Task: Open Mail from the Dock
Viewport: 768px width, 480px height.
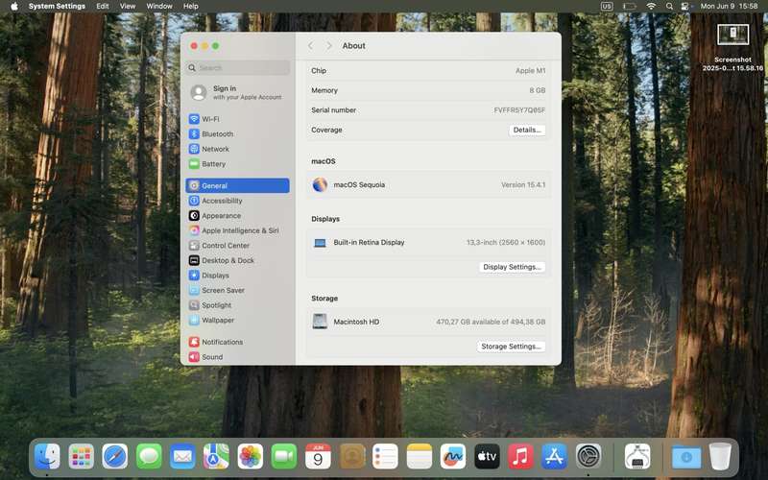Action: 182,457
